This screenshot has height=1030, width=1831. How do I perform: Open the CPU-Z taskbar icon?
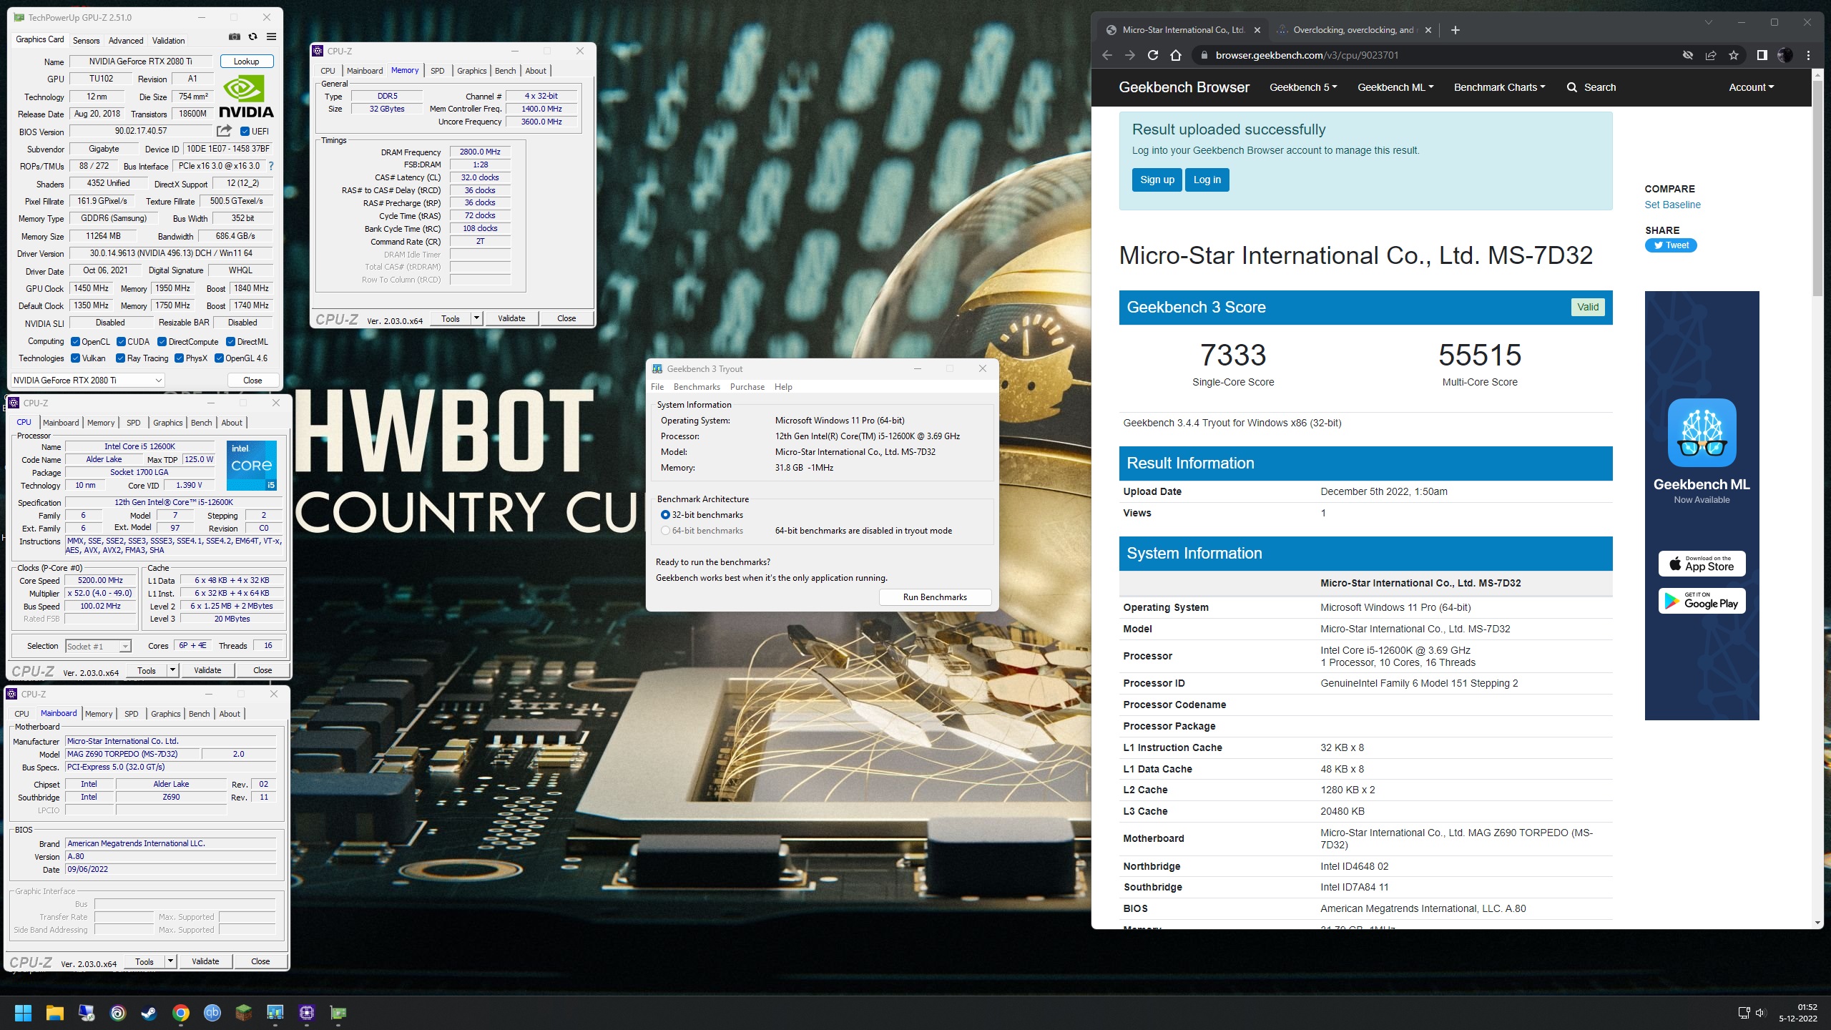[x=307, y=1013]
